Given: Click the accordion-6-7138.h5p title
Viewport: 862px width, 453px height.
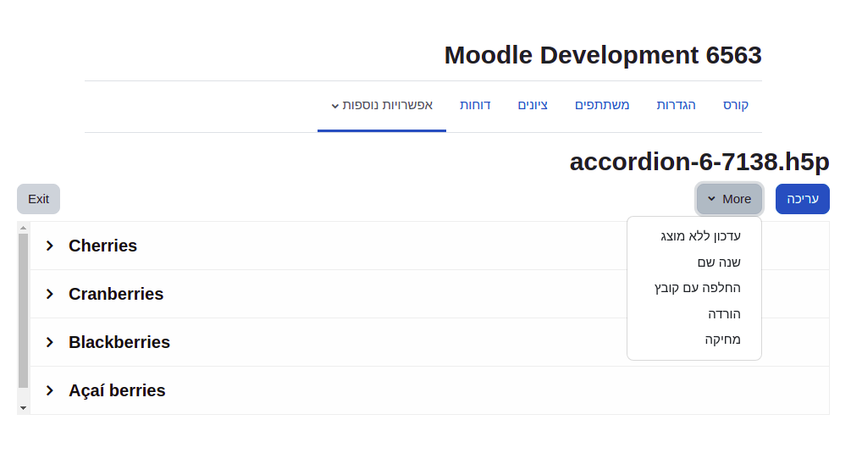Looking at the screenshot, I should pyautogui.click(x=699, y=163).
